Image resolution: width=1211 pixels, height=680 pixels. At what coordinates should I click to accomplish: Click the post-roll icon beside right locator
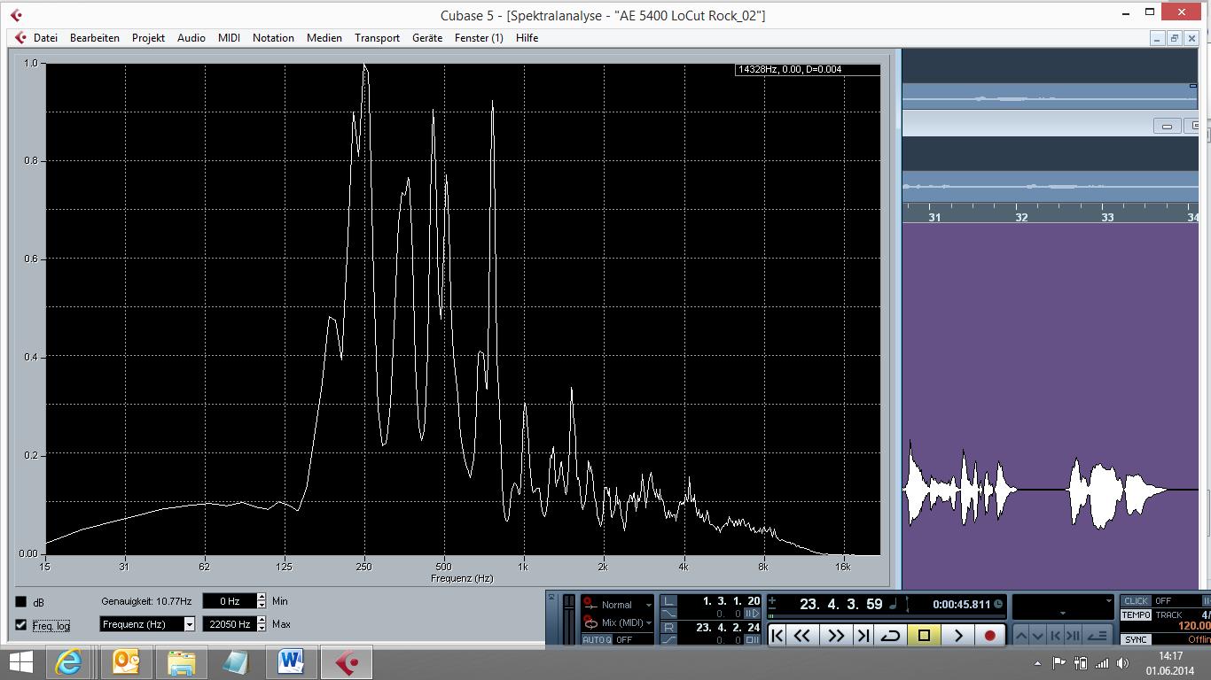(752, 639)
